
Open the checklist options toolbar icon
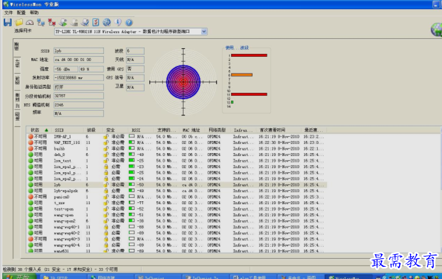pyautogui.click(x=96, y=22)
